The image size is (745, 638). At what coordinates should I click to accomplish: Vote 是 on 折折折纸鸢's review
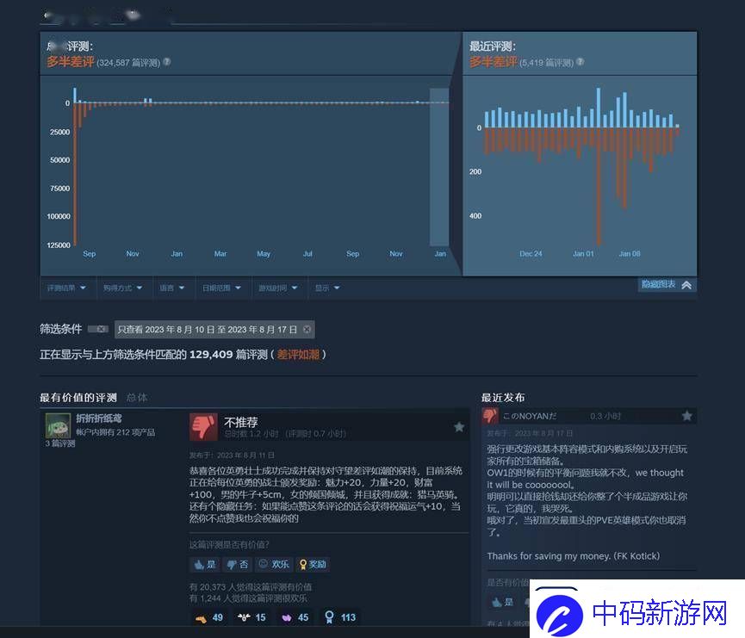[x=205, y=564]
